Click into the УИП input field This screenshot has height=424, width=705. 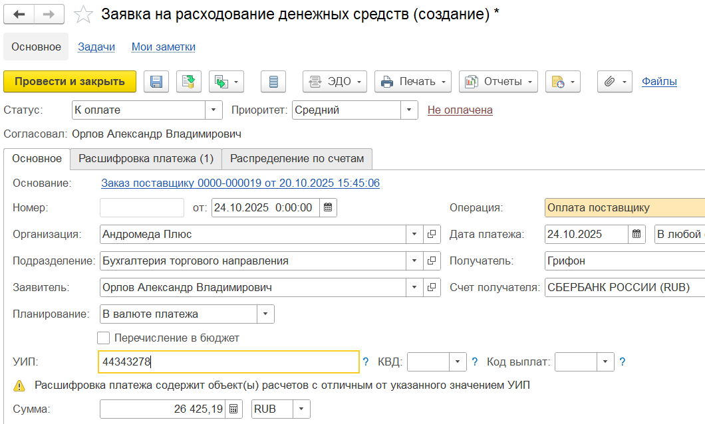[x=228, y=362]
